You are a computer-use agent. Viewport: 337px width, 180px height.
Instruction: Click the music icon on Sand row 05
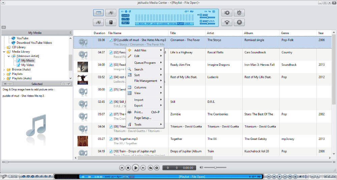point(83,92)
